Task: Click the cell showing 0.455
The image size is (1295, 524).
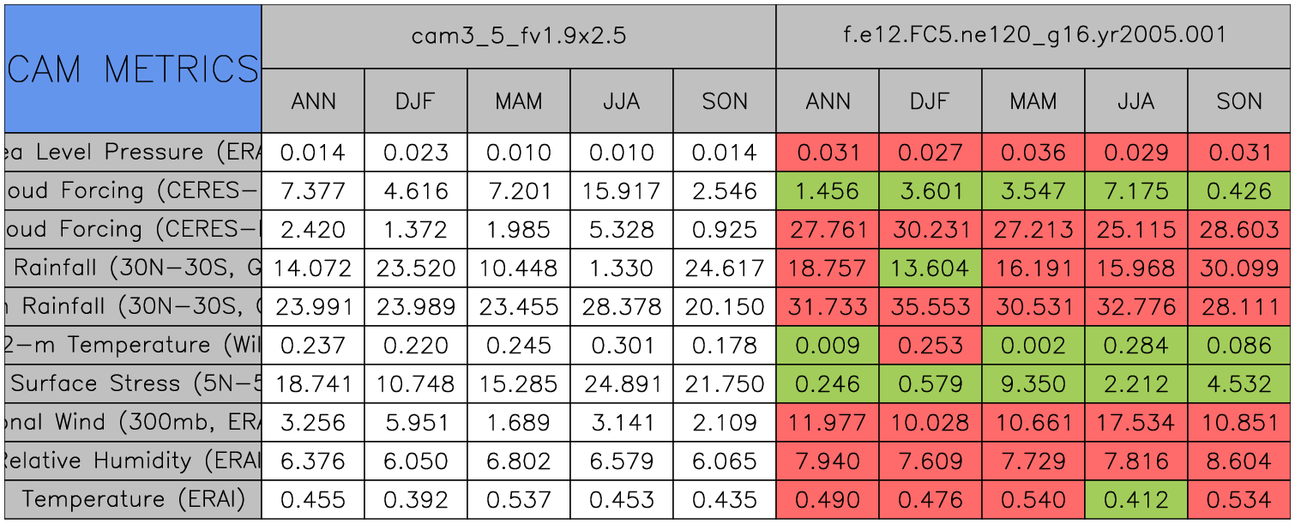Action: 312,499
